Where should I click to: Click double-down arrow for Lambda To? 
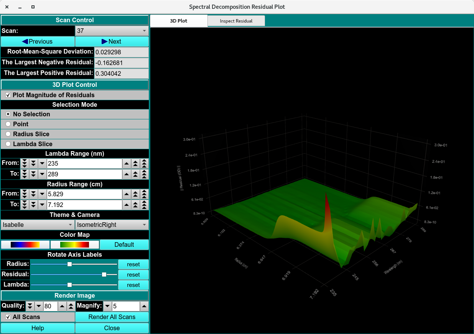pyautogui.click(x=33, y=174)
